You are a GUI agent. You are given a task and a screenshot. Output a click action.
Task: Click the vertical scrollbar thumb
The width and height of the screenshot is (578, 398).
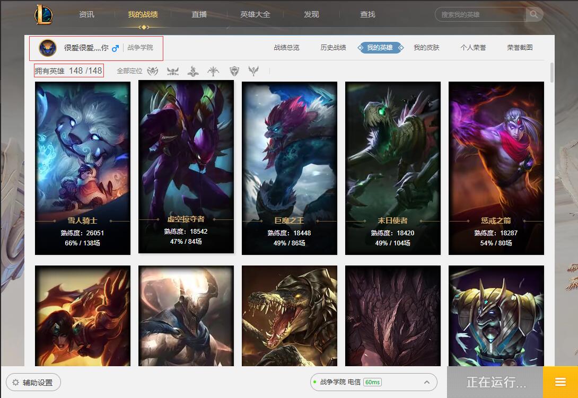(x=552, y=73)
